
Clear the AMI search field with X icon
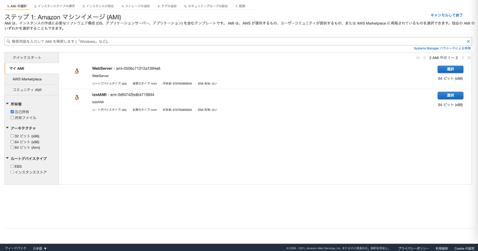click(468, 42)
